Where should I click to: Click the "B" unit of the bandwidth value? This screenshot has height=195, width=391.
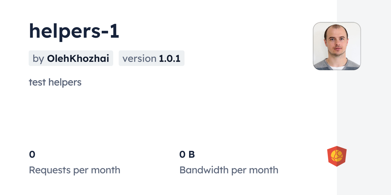click(192, 154)
